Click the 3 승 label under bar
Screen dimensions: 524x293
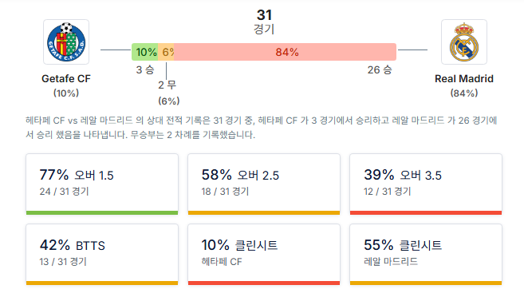click(x=145, y=70)
